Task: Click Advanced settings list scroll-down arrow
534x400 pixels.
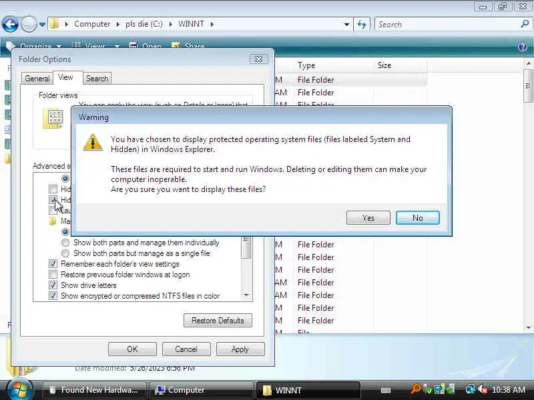Action: [x=246, y=295]
